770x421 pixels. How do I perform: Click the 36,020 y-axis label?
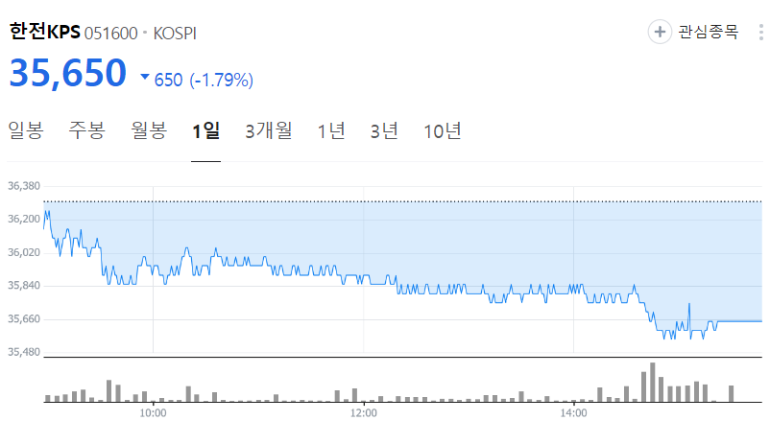[x=24, y=252]
